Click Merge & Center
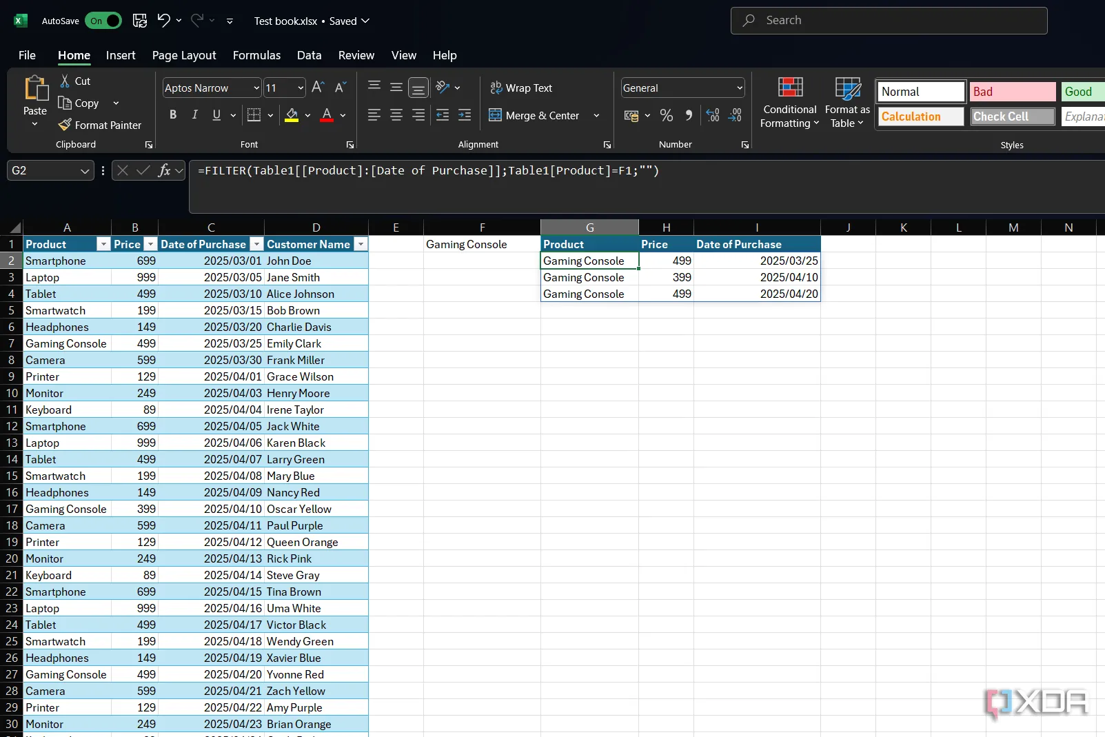The height and width of the screenshot is (737, 1105). pos(534,115)
